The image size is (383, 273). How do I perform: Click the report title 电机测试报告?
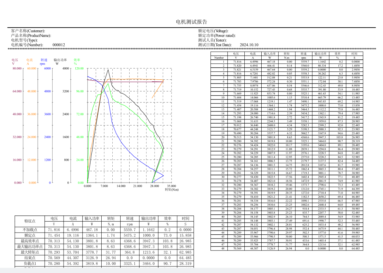(x=192, y=22)
